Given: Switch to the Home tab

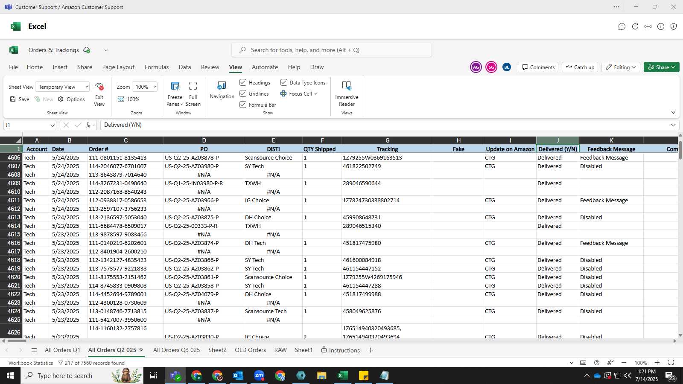Looking at the screenshot, I should (x=35, y=67).
